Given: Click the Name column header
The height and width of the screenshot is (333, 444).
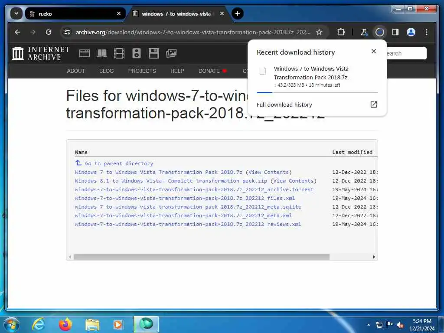Looking at the screenshot, I should 81,152.
